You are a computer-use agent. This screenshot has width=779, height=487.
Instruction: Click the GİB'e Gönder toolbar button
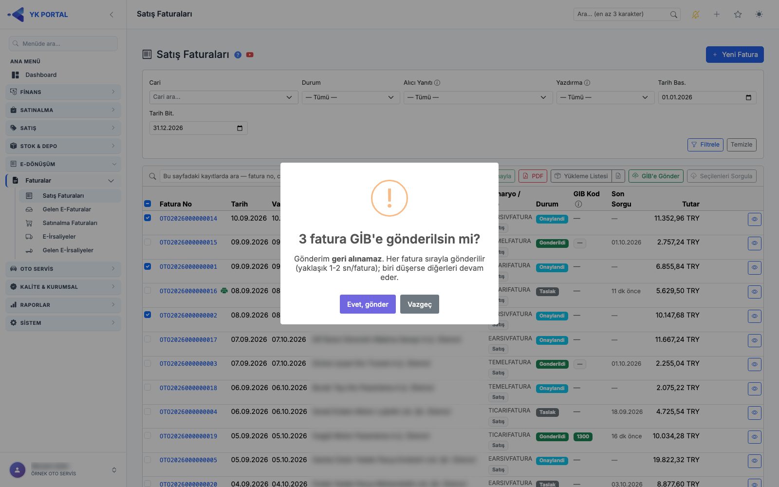point(656,176)
